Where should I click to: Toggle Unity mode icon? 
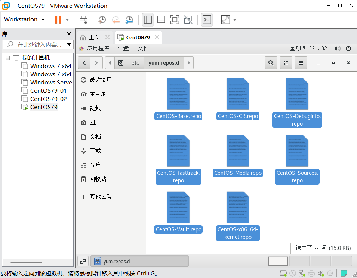[188, 19]
